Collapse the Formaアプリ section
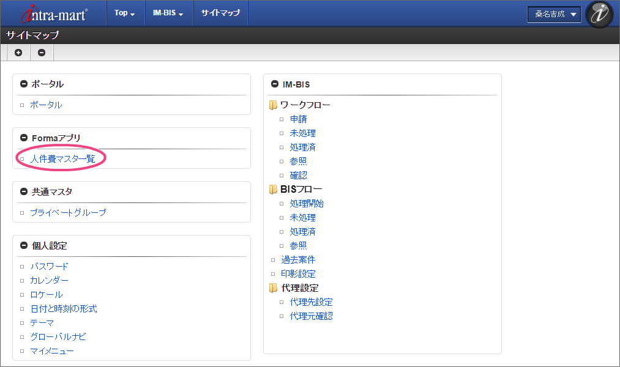 pyautogui.click(x=24, y=138)
